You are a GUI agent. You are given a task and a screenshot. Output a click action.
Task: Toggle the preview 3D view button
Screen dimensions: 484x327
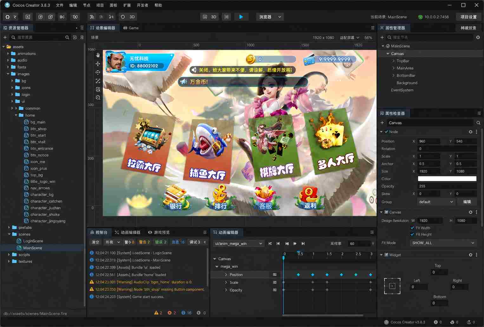pos(210,17)
